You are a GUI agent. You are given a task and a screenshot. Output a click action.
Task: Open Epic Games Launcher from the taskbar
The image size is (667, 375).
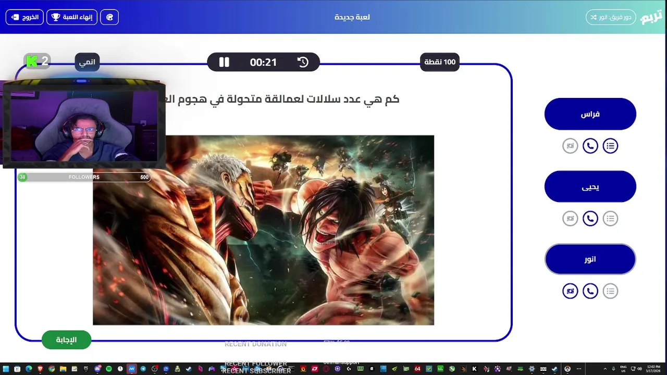pyautogui.click(x=86, y=369)
